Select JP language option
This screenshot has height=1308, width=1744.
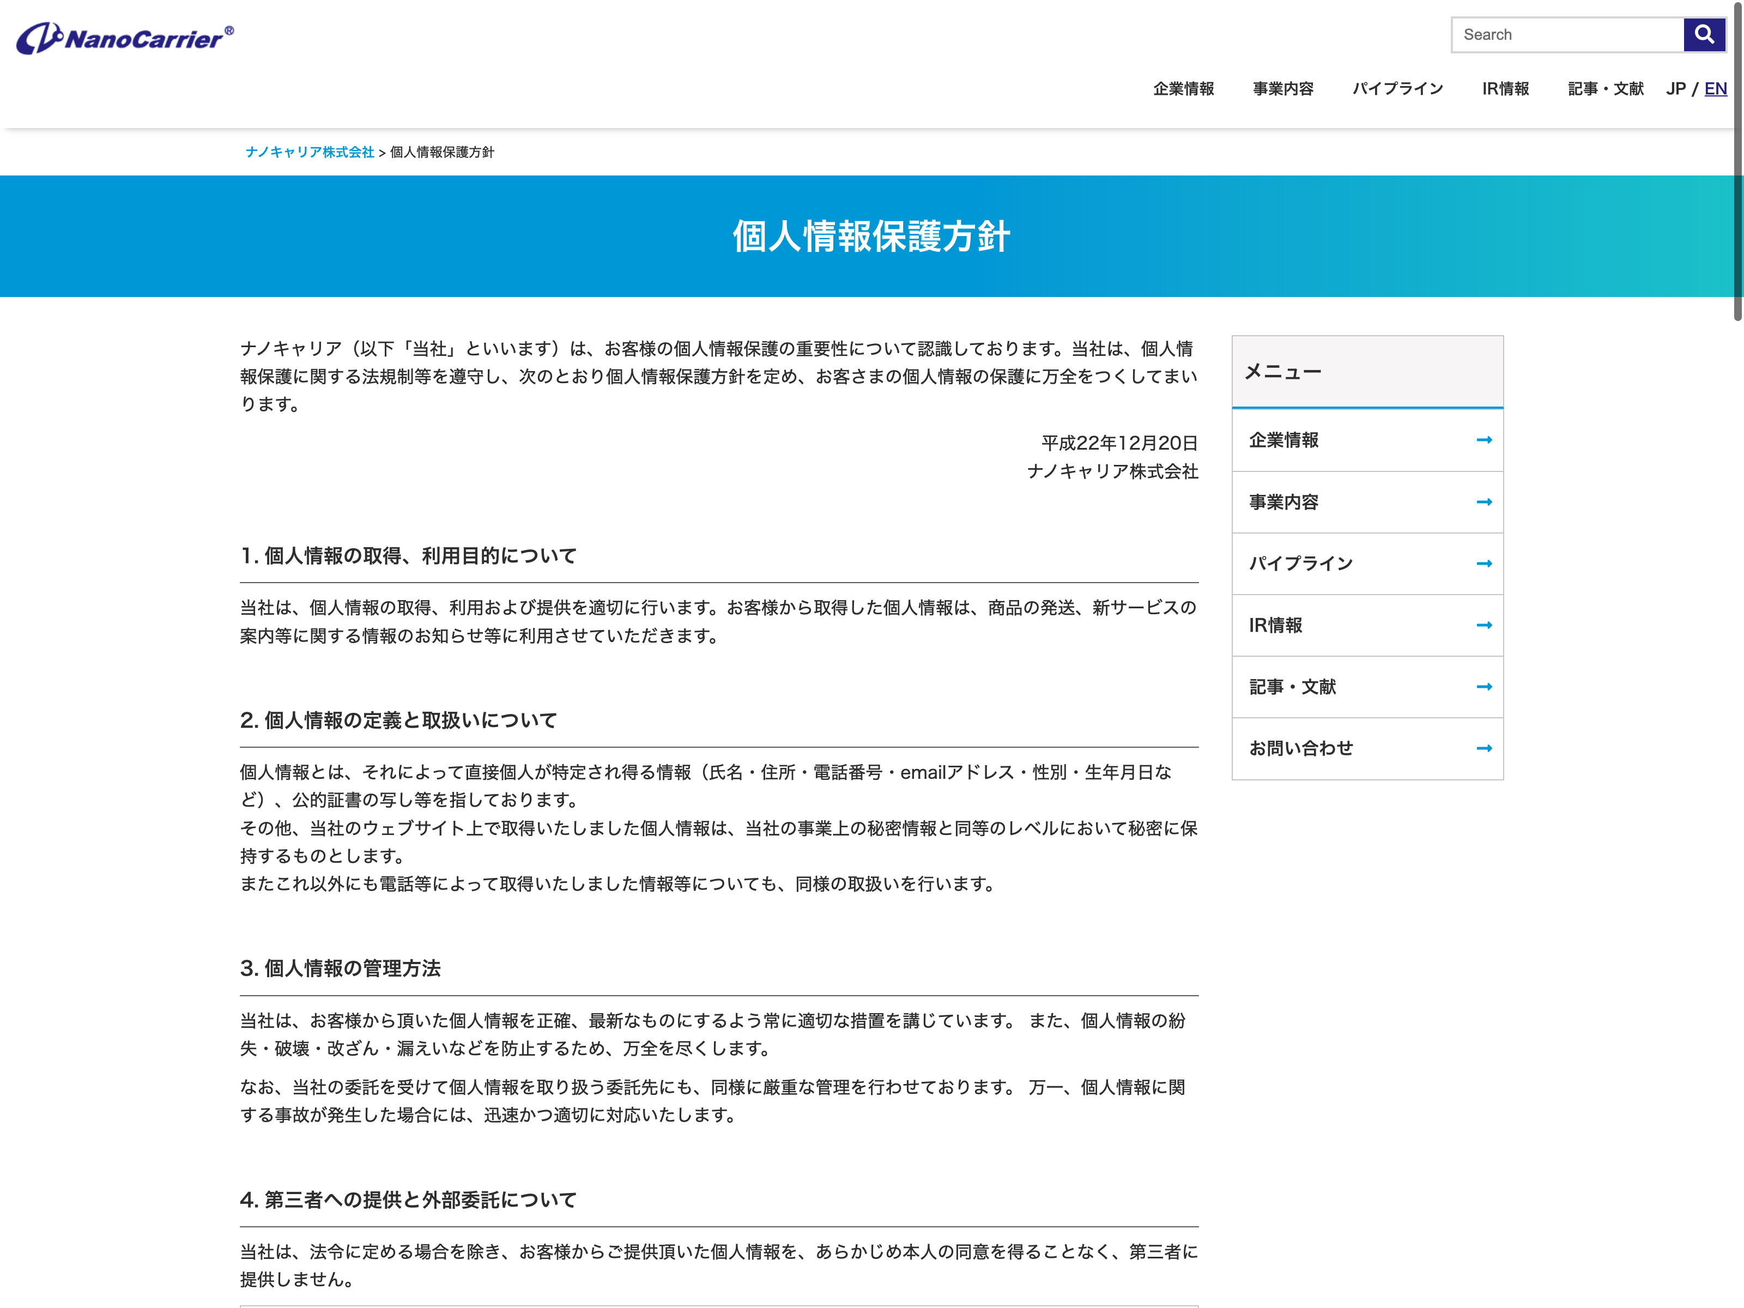[1675, 89]
